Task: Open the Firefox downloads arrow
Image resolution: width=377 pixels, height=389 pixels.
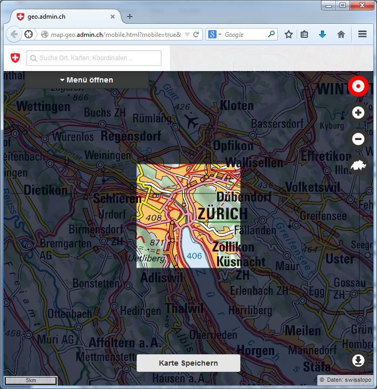Action: (x=322, y=34)
